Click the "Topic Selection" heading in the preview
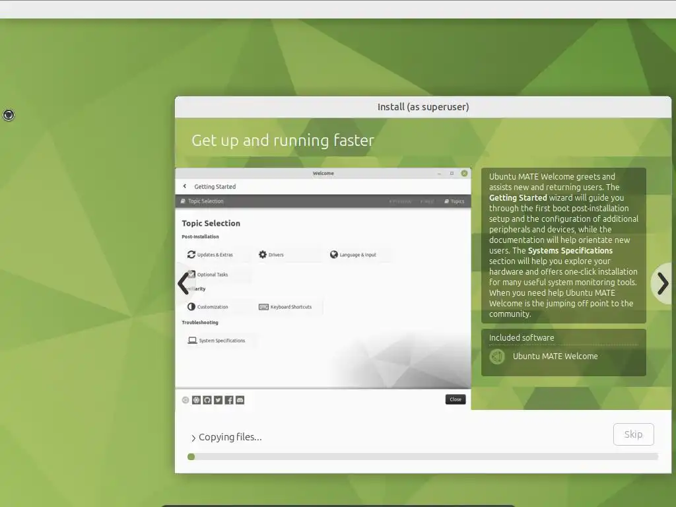The width and height of the screenshot is (676, 507). pos(211,223)
